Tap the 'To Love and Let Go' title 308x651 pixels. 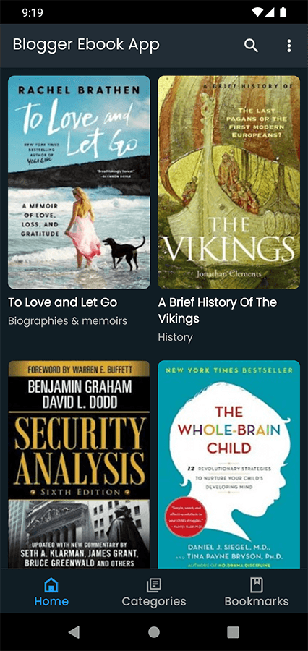[x=63, y=302]
